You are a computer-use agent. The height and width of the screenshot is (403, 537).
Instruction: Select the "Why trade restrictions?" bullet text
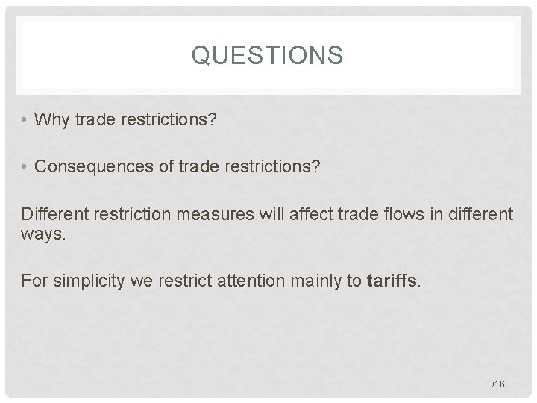coord(125,120)
